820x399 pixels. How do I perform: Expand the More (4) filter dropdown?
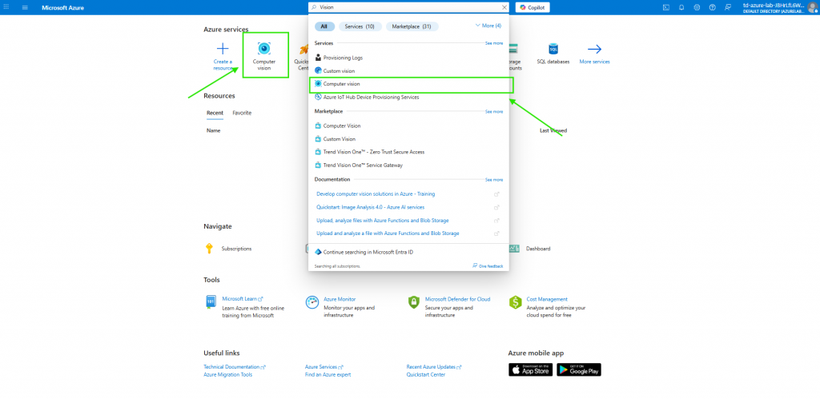(488, 26)
